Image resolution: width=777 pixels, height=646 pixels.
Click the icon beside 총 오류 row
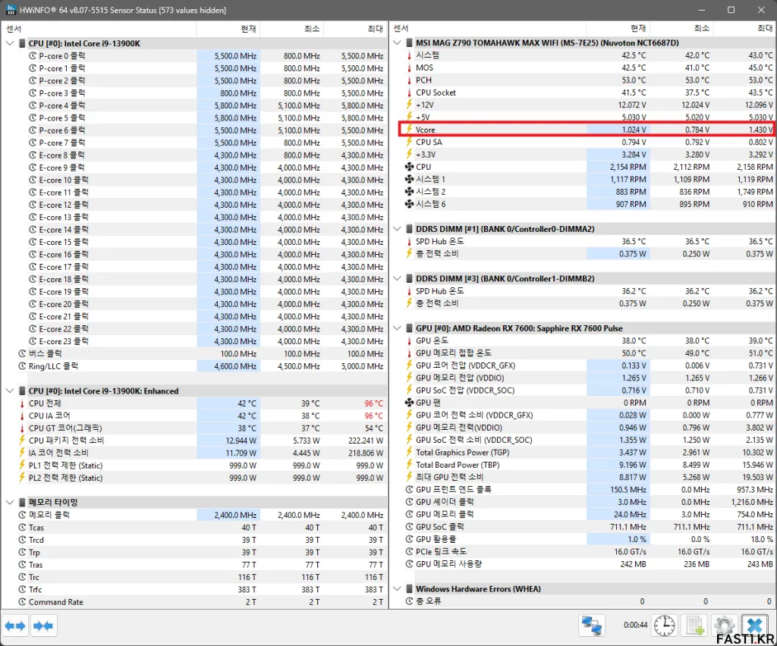pyautogui.click(x=409, y=601)
